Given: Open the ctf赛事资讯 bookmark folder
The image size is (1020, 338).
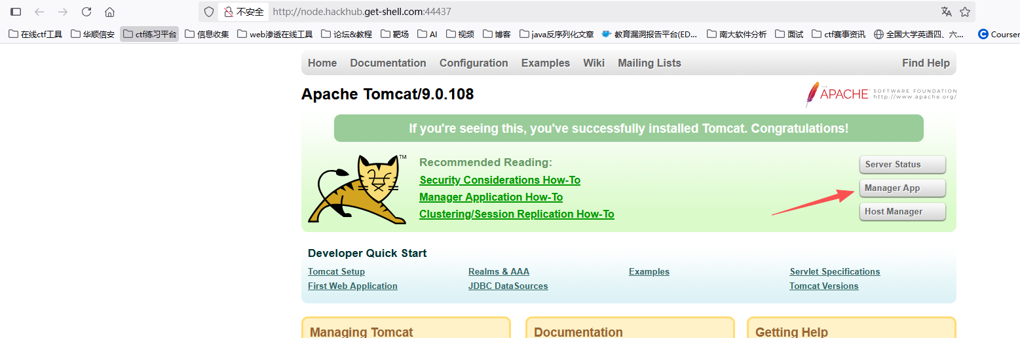Looking at the screenshot, I should (x=839, y=34).
